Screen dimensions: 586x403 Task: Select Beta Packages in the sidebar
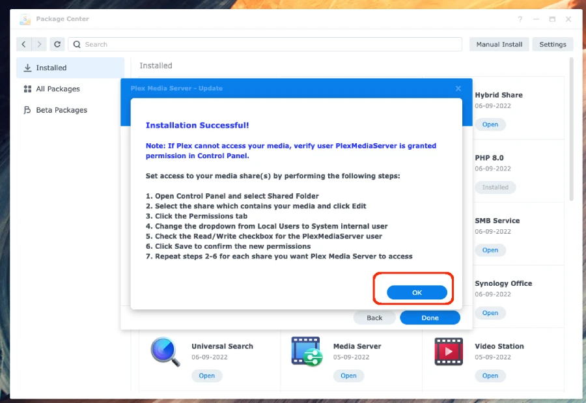click(x=70, y=110)
